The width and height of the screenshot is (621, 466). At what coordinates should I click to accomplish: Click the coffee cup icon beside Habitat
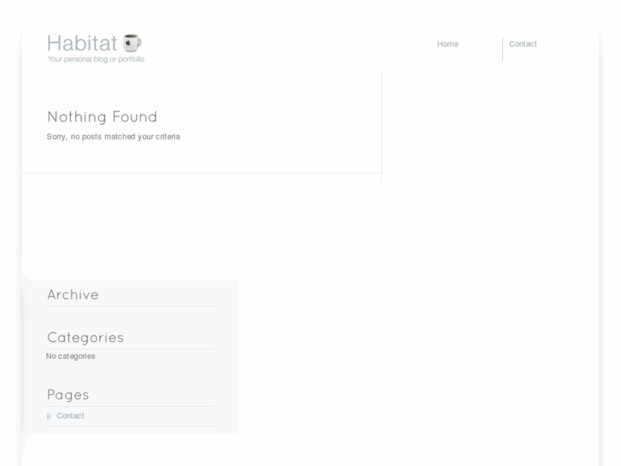132,43
